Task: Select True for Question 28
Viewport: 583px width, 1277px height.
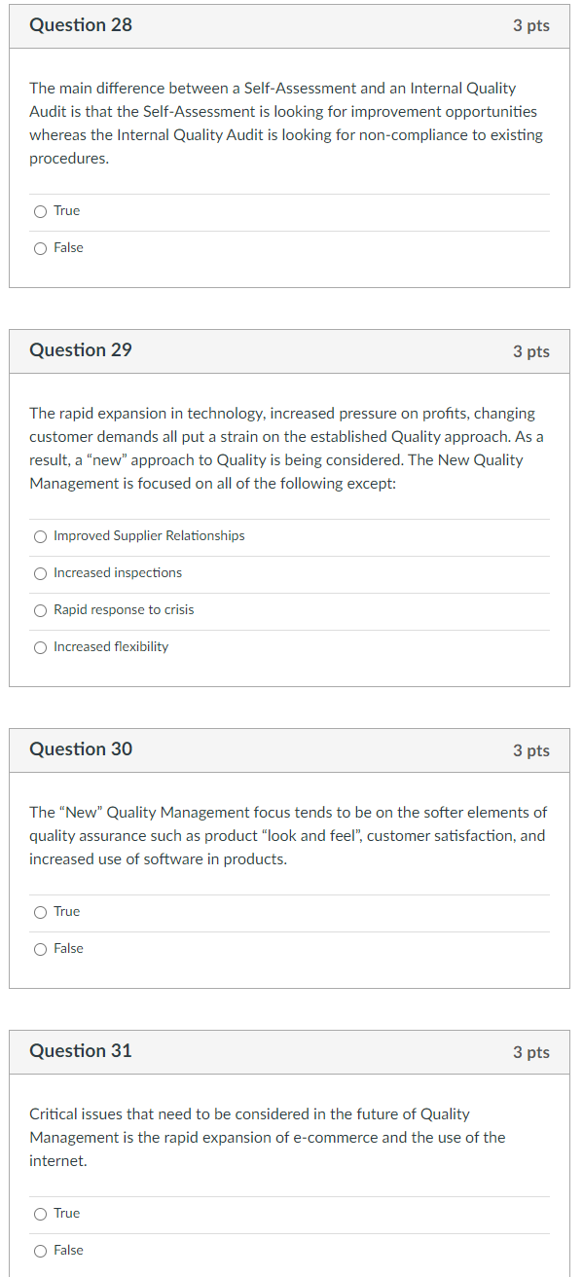Action: coord(40,211)
